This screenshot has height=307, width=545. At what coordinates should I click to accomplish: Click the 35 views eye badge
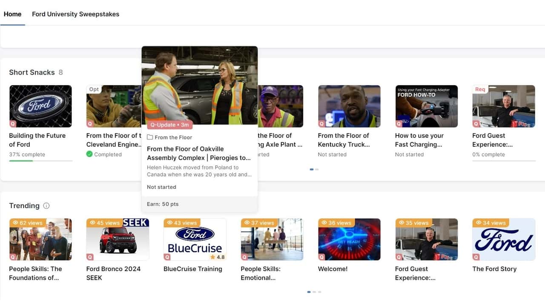point(414,223)
